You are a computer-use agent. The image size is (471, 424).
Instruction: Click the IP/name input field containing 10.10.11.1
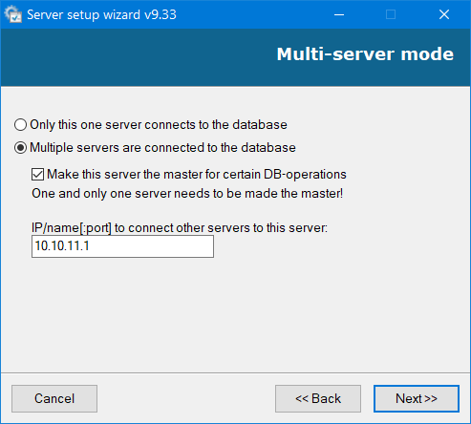[x=122, y=246]
